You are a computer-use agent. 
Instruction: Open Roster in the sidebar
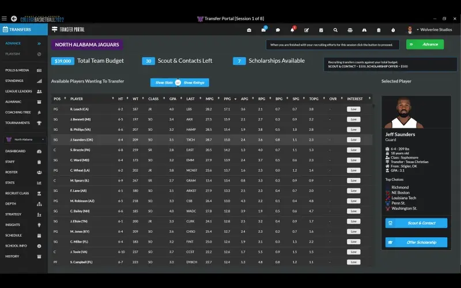(12, 172)
